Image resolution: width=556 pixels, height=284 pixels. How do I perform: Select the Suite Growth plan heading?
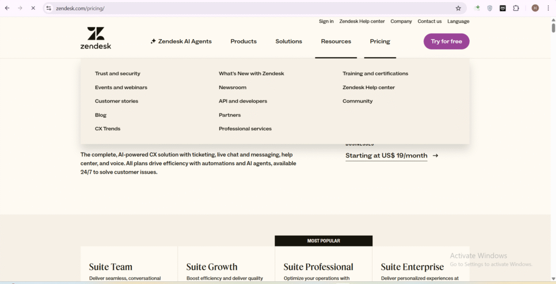(x=212, y=267)
